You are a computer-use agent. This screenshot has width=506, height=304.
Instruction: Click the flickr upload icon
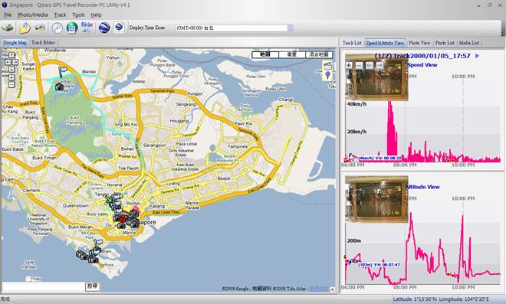(x=72, y=28)
